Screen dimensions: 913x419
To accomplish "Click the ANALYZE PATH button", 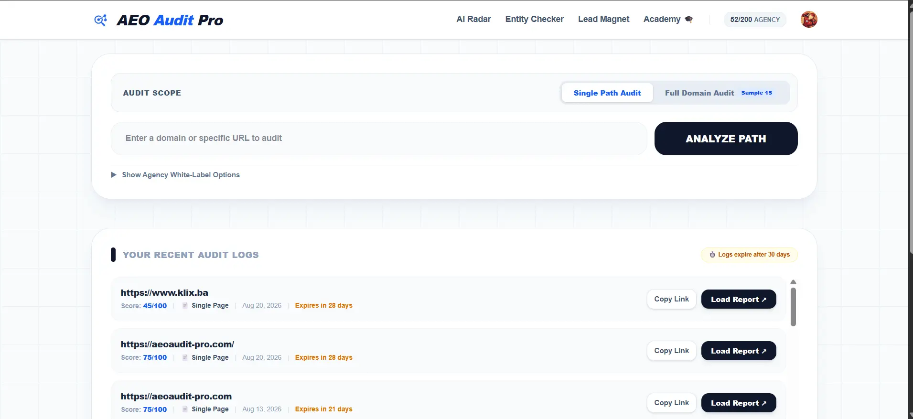I will pos(726,139).
